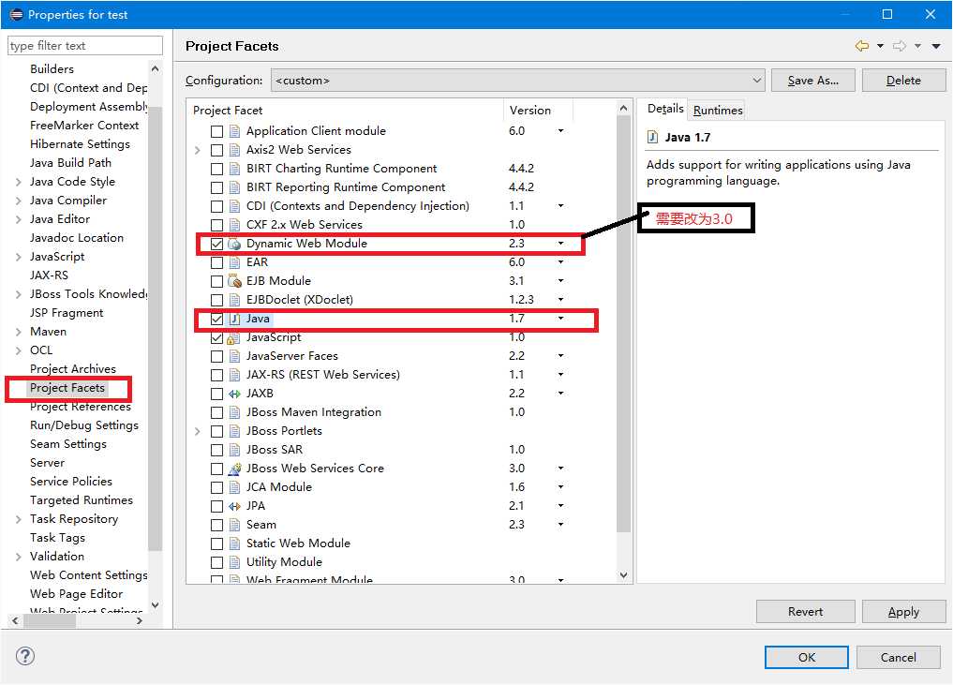Select Java Build Path in the tree
Viewport: 953px width, 685px height.
click(70, 163)
